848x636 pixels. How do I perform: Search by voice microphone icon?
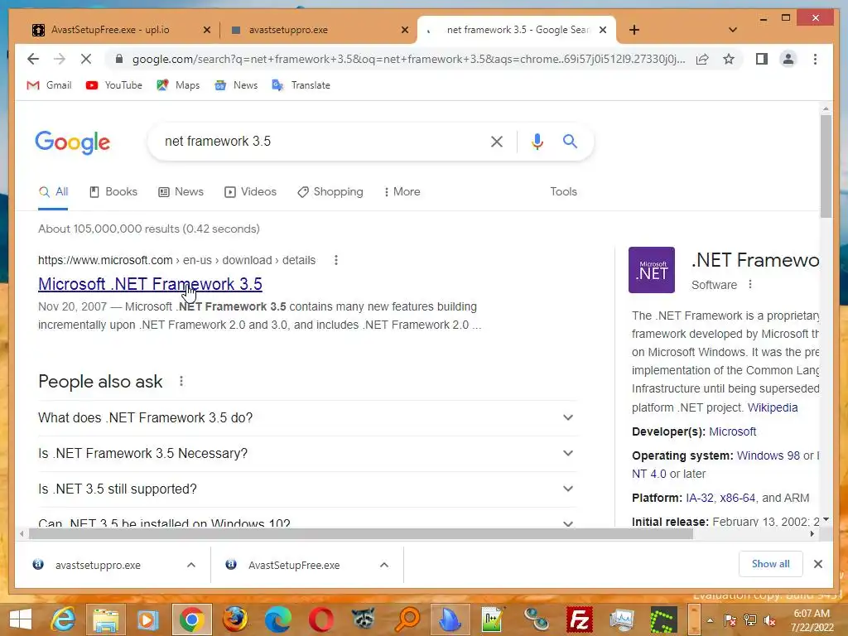pyautogui.click(x=537, y=142)
